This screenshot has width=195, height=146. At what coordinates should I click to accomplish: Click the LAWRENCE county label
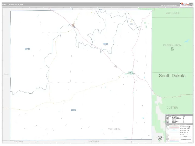[x=172, y=13]
